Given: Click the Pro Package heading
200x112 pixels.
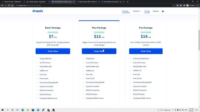Looking at the screenshot, I should (146, 28).
